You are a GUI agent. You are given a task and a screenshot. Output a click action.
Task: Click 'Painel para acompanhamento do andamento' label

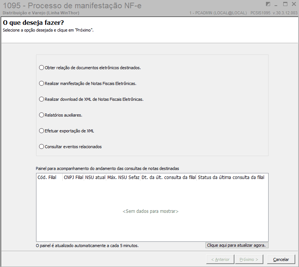click(107, 168)
